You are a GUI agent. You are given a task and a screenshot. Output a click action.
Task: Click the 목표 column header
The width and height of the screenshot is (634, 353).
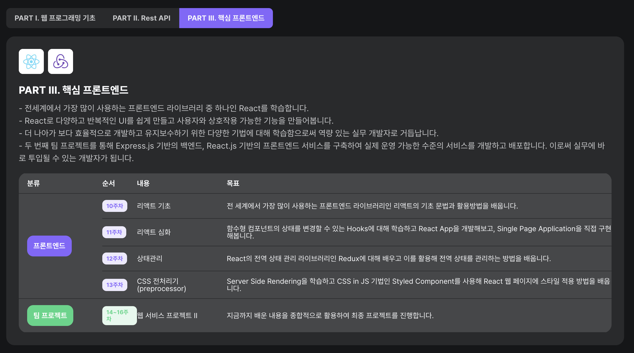233,183
